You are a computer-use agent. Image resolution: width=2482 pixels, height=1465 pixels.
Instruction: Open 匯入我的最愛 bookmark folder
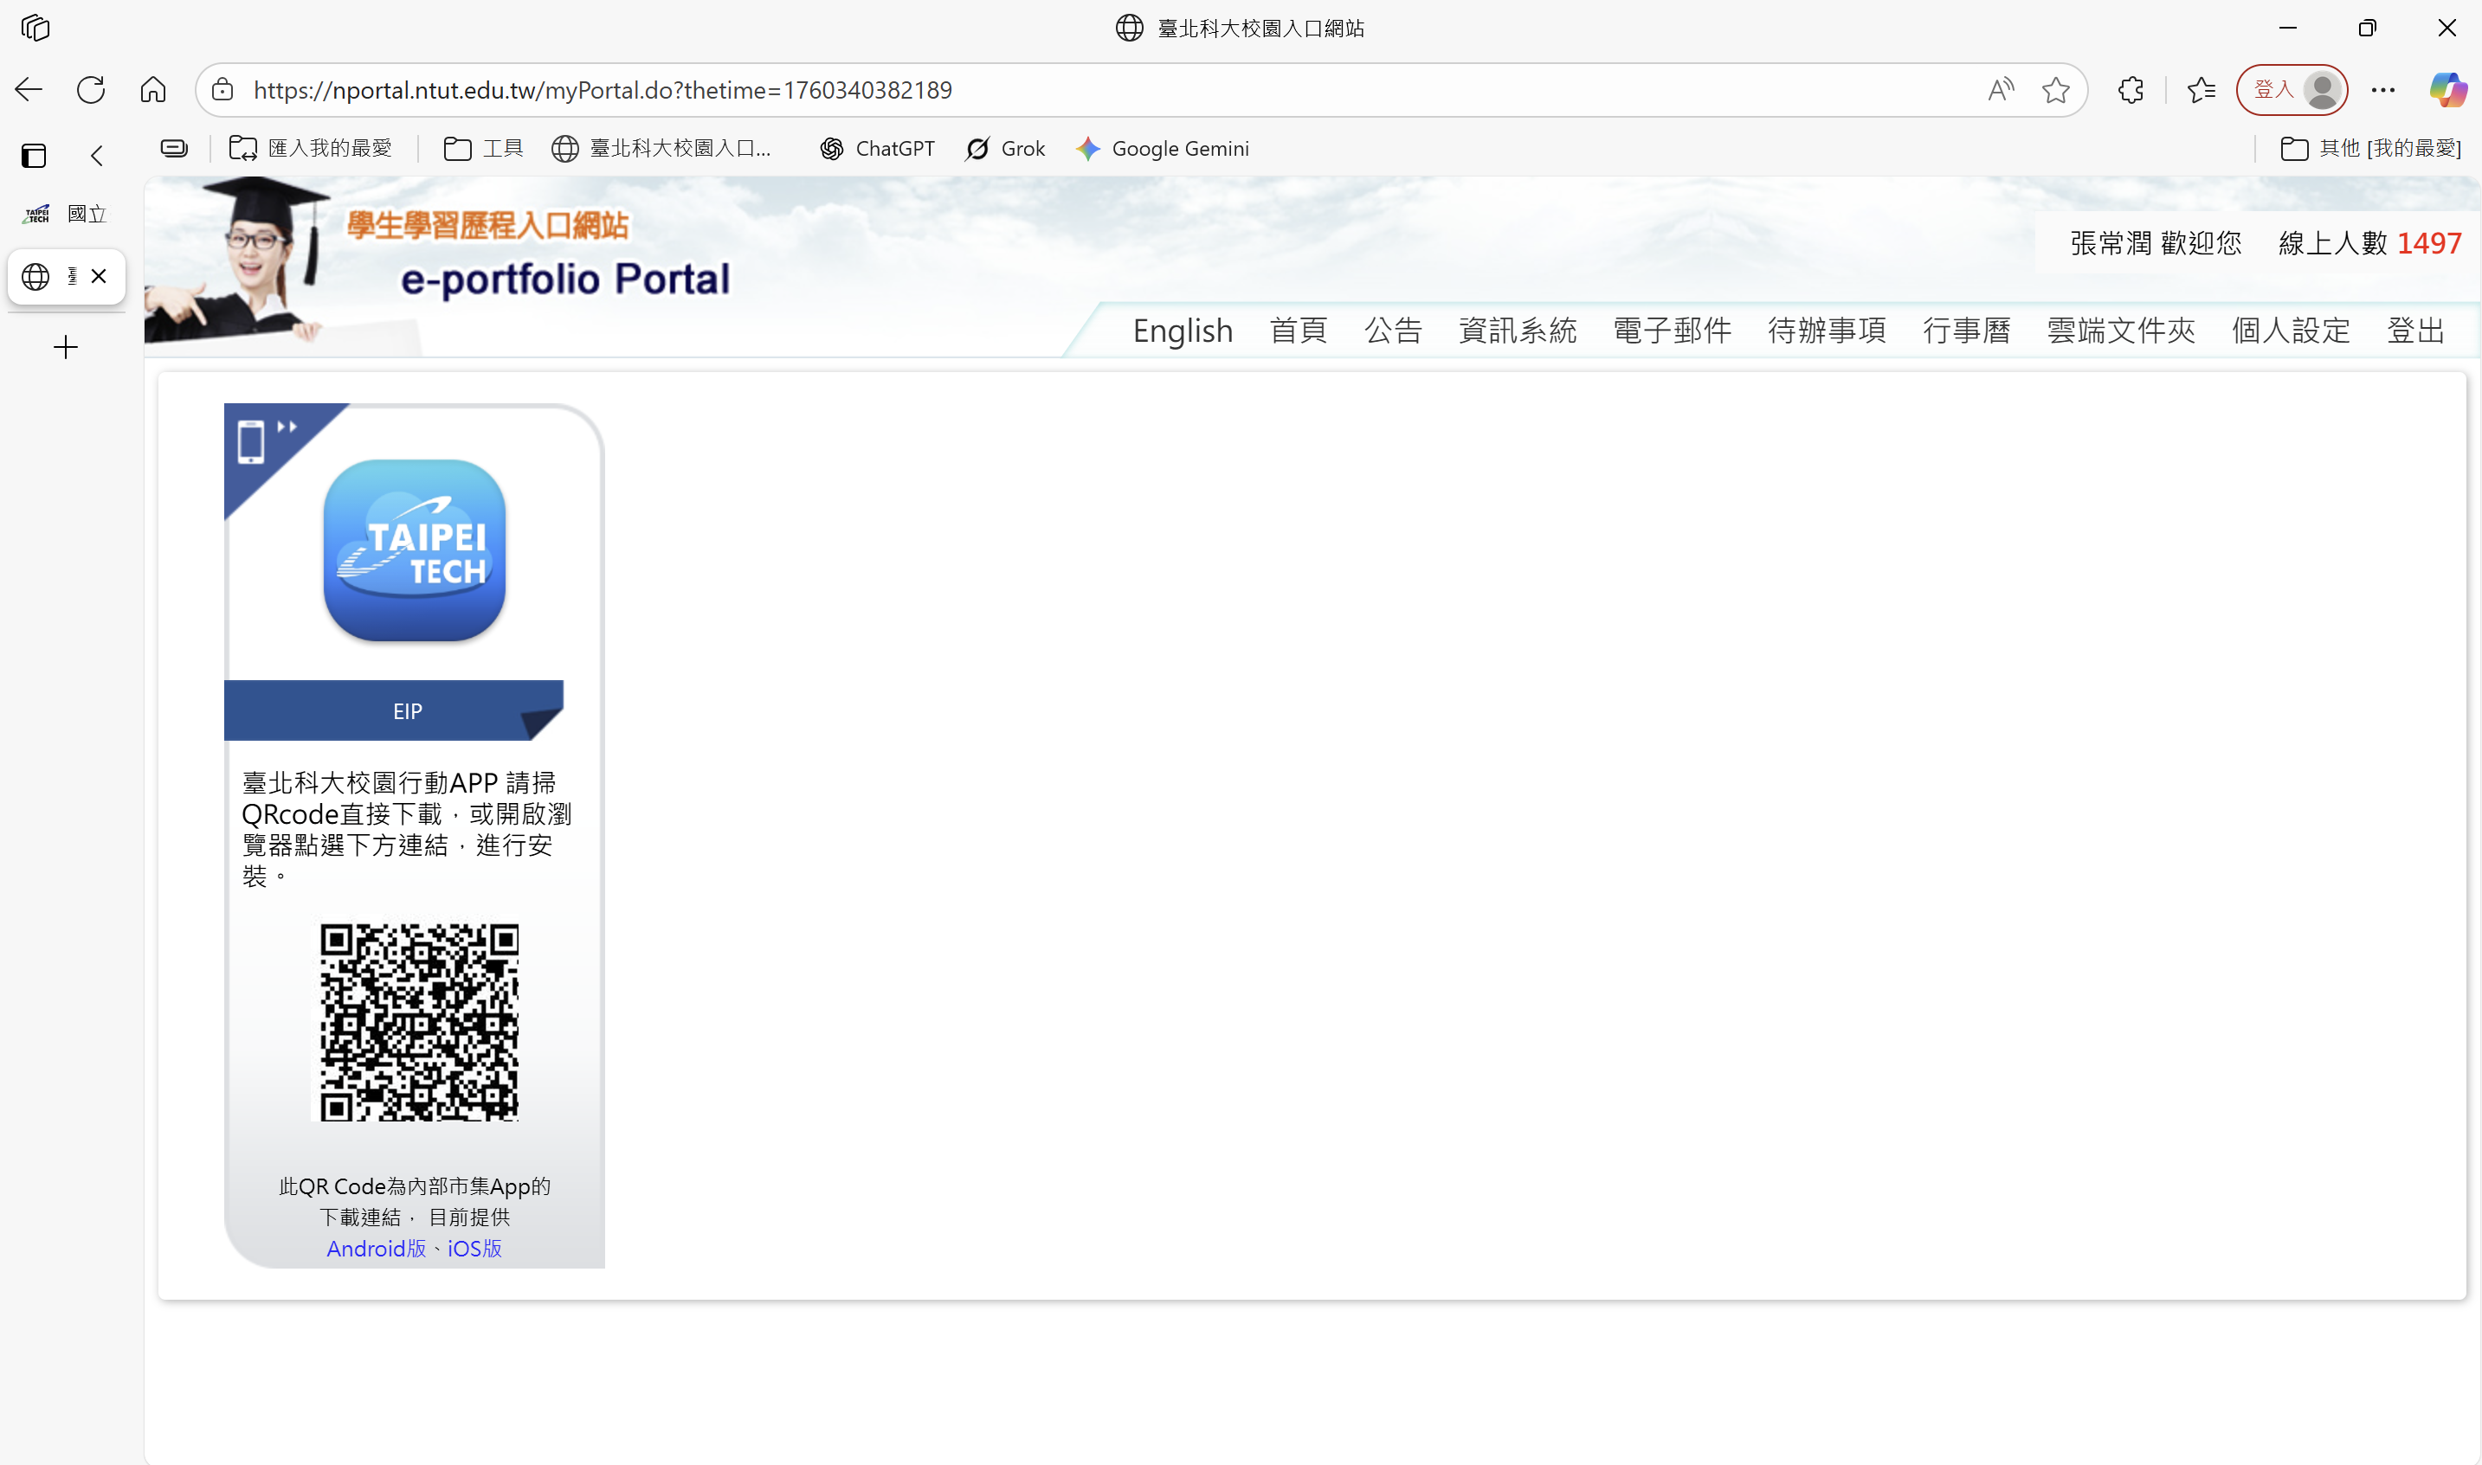click(x=311, y=148)
